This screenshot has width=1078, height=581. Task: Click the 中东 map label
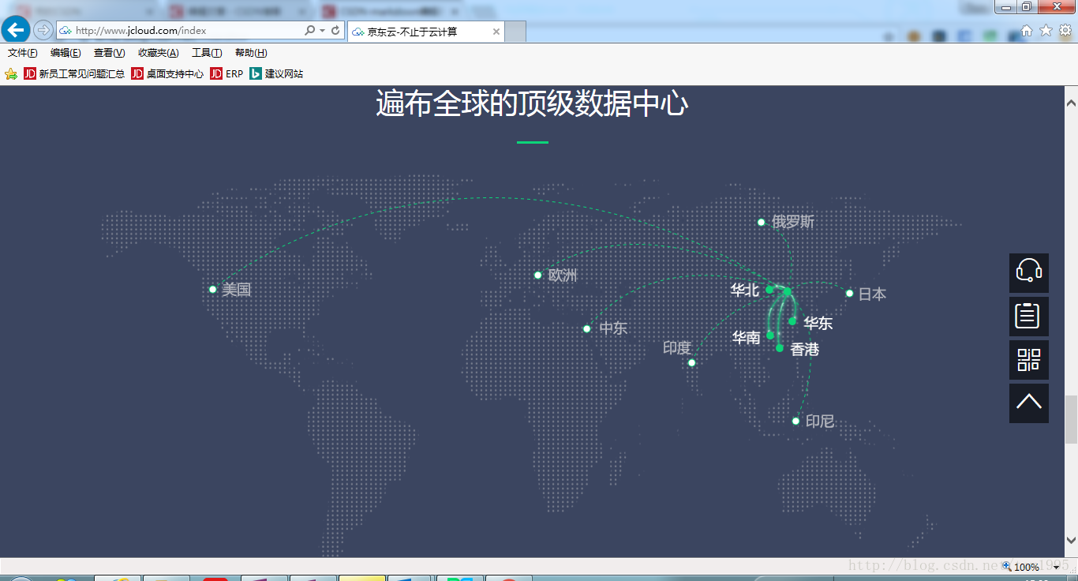coord(613,328)
